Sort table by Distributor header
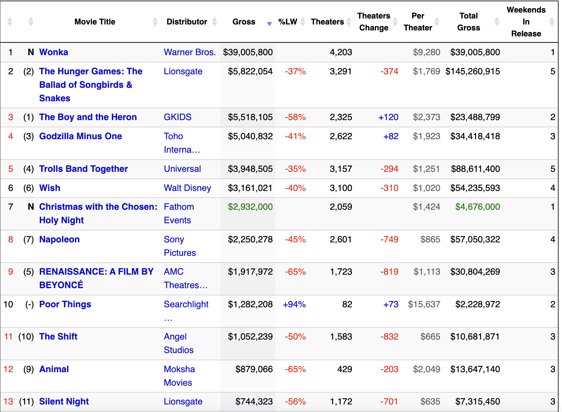Screen dimensions: 562x412 click(187, 22)
